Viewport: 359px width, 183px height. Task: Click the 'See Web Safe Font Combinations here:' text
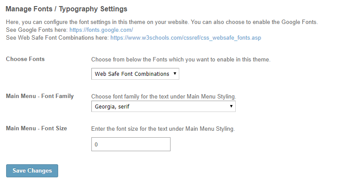point(57,37)
